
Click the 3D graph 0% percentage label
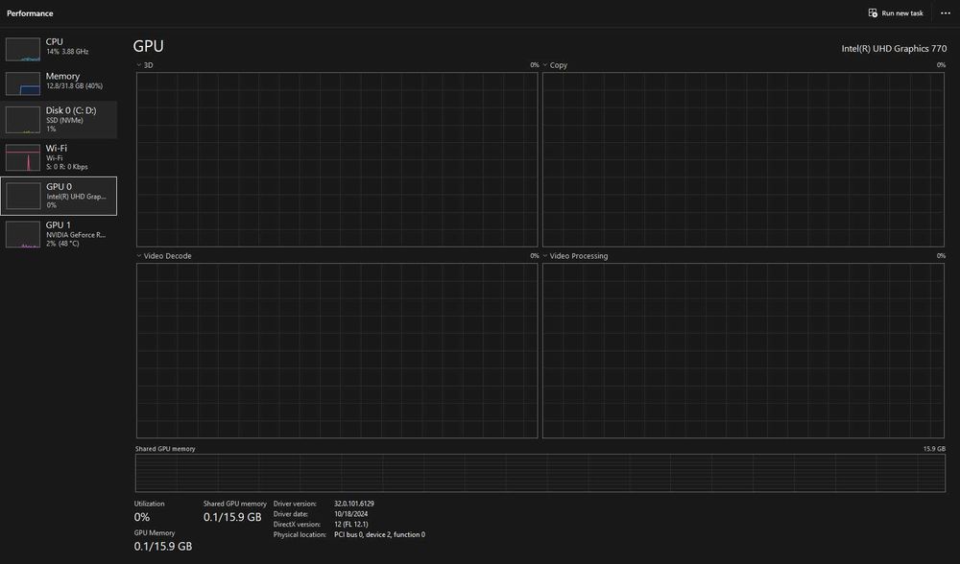(x=535, y=65)
